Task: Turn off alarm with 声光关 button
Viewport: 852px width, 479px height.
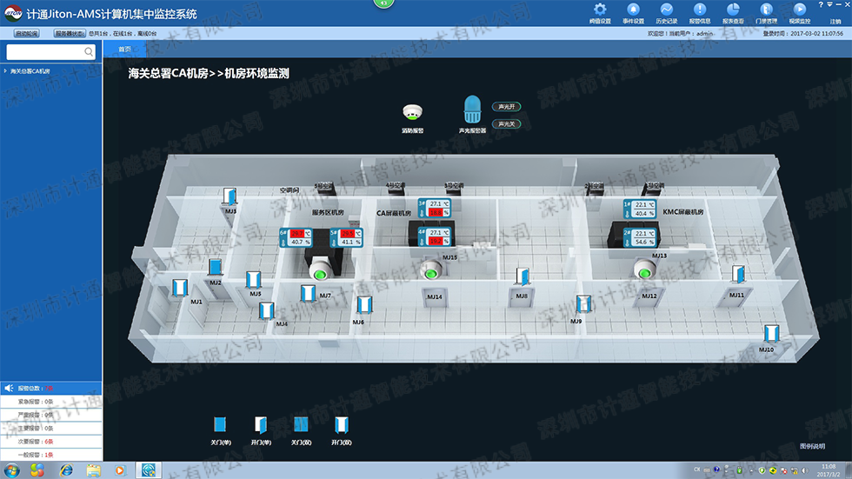Action: [507, 124]
